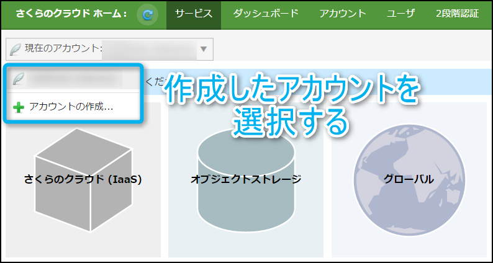Click the feather icon in the account list entry
Image resolution: width=493 pixels, height=263 pixels.
[x=19, y=79]
